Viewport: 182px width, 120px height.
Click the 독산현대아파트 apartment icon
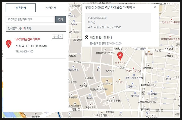(x=113, y=98)
